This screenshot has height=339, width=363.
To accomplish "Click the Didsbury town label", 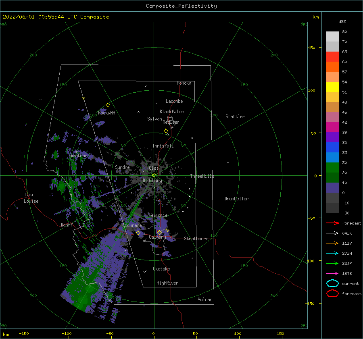I will click(x=152, y=181).
